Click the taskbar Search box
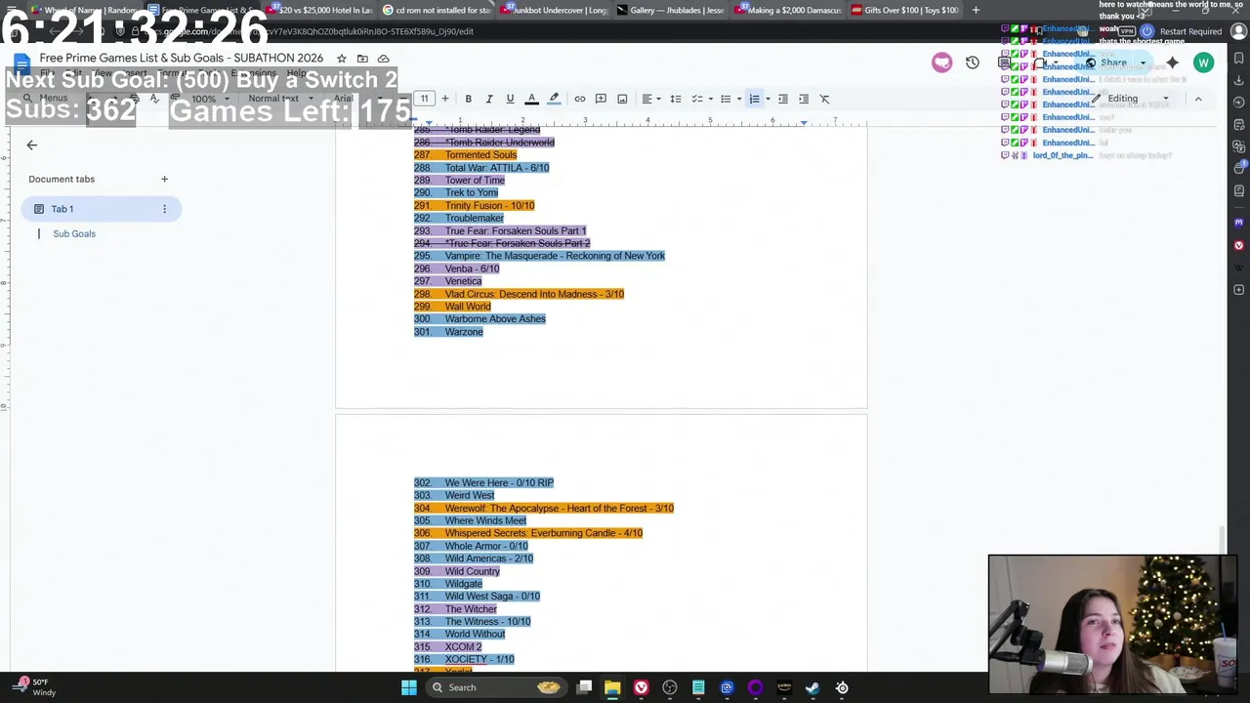This screenshot has width=1250, height=703. pos(496,687)
